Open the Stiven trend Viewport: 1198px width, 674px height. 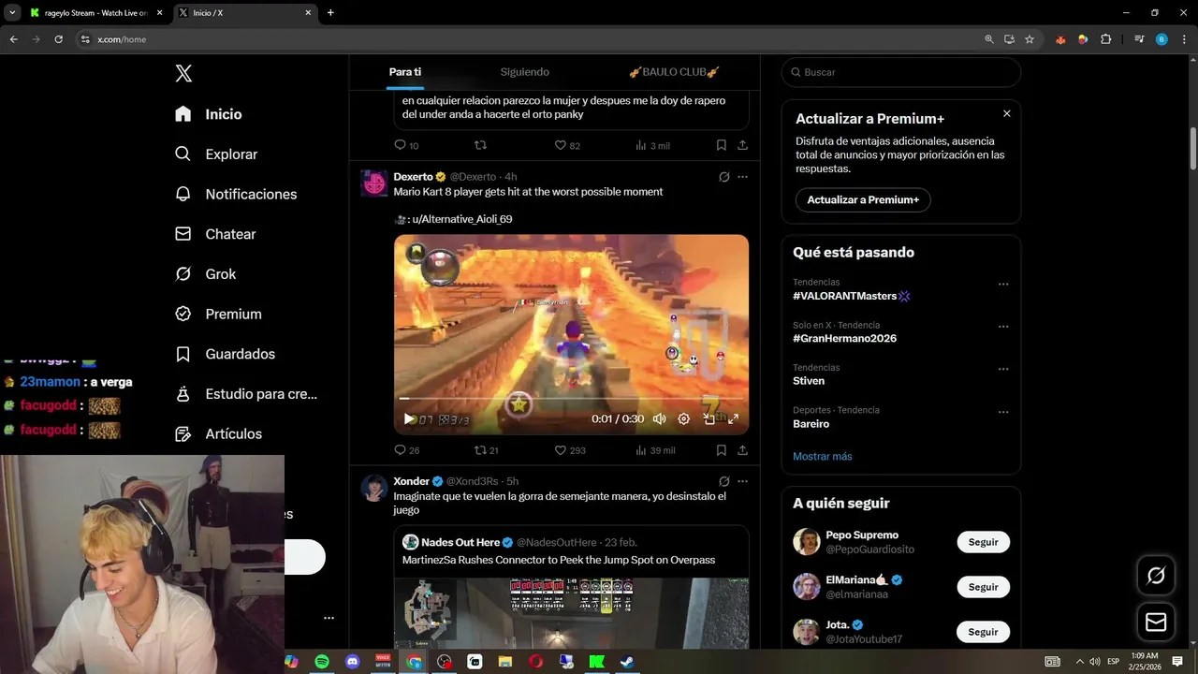coord(809,381)
